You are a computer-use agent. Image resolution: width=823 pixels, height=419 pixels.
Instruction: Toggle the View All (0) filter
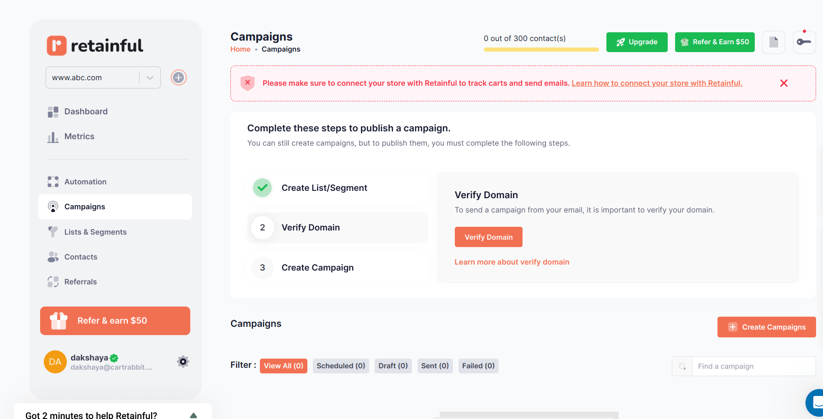pos(283,366)
